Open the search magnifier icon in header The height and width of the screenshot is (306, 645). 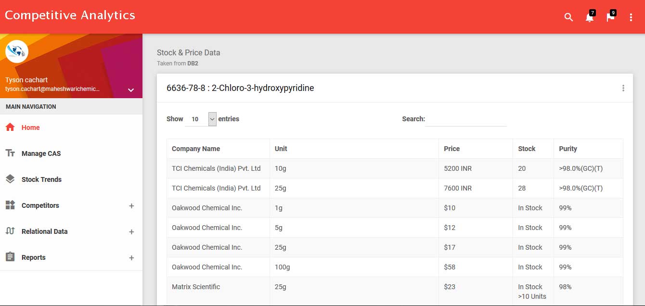click(568, 17)
